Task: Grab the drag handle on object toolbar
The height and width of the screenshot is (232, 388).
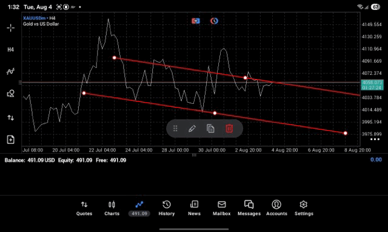Action: pos(175,128)
